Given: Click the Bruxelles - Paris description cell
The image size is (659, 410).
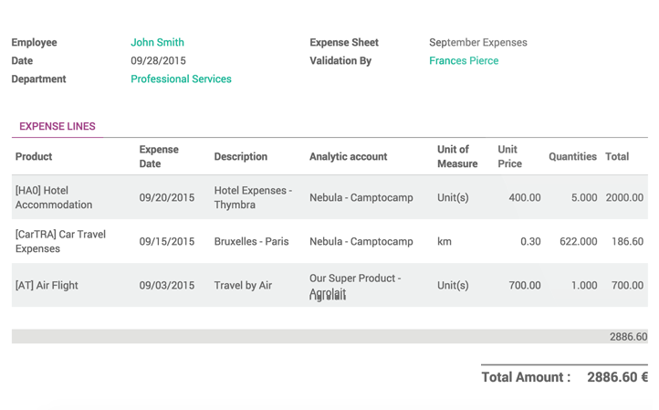Looking at the screenshot, I should 251,241.
